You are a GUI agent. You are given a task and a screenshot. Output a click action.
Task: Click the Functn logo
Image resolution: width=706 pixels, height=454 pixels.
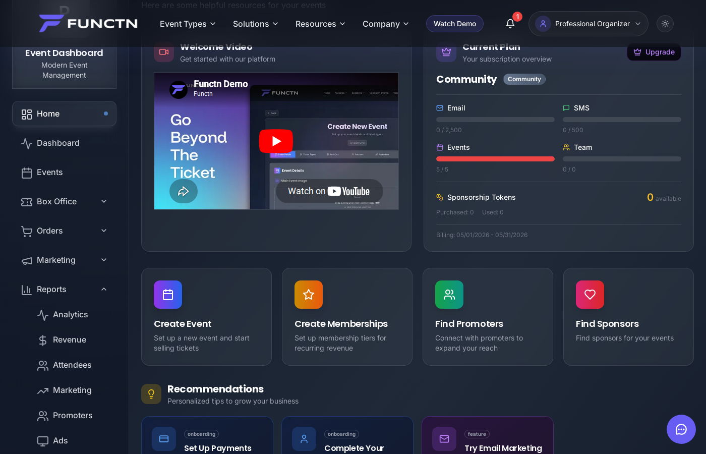click(x=88, y=24)
